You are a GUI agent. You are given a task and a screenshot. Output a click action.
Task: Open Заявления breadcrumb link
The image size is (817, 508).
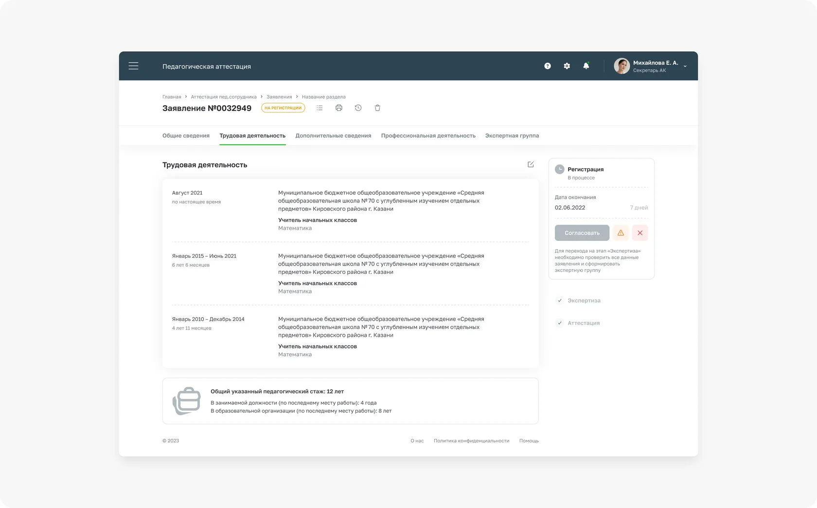(279, 97)
